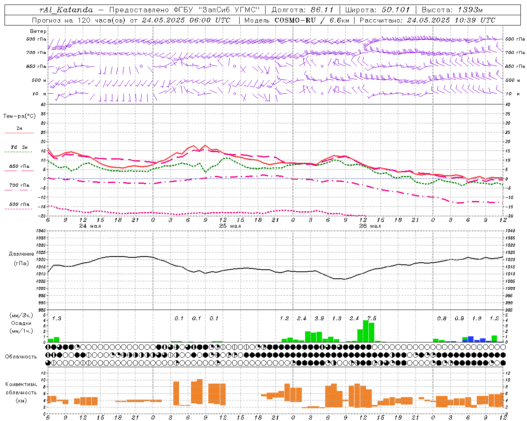527x421 pixels.
Task: Click the Облачность cloud cover label
Action: [x=21, y=357]
